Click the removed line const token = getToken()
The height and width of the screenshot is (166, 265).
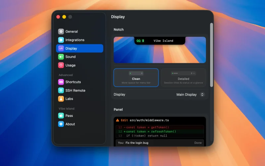point(160,127)
